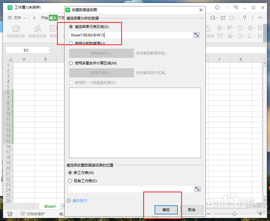The width and height of the screenshot is (270, 221).
Task: Switch to the 开始 ribbon tab
Action: (44, 18)
